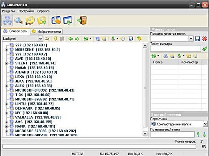This screenshot has height=156, width=209.
Task: Expand the MY tree node
Action: [x=6, y=113]
